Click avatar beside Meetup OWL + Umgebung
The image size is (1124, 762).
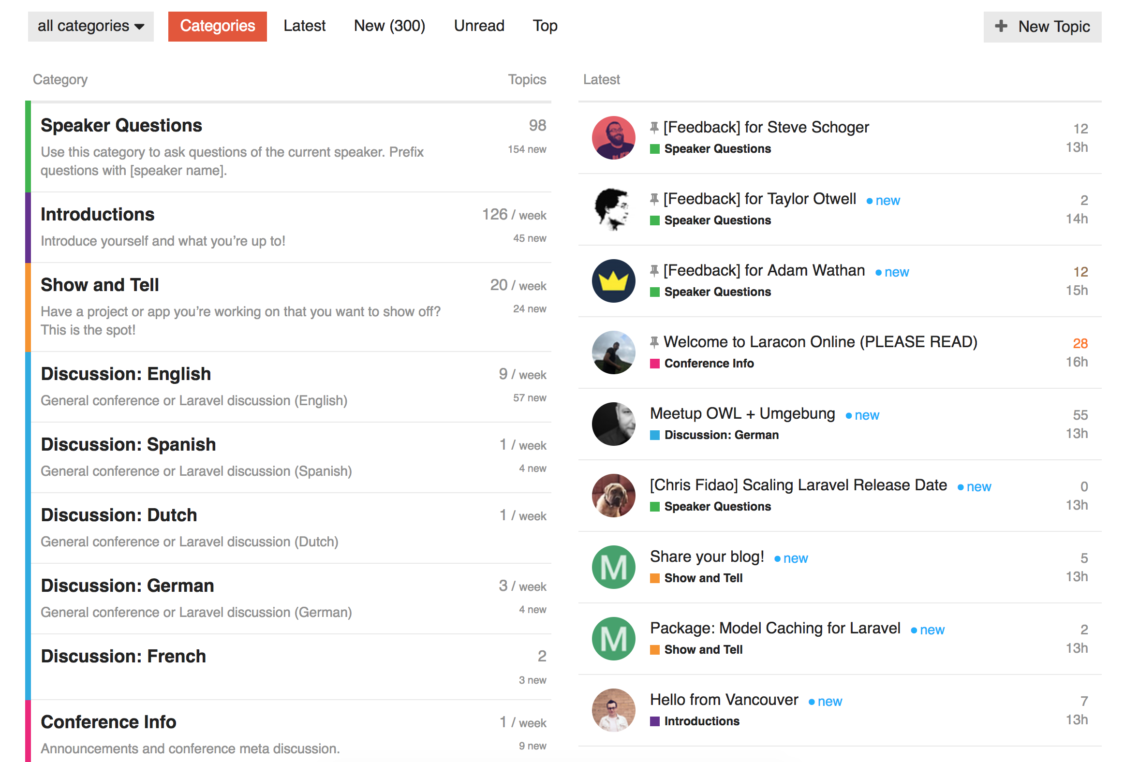(614, 424)
